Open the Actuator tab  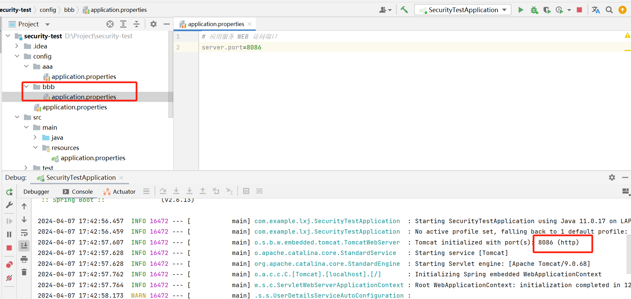120,192
